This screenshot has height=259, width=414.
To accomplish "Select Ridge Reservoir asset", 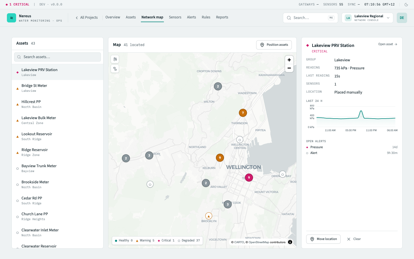I will point(57,152).
